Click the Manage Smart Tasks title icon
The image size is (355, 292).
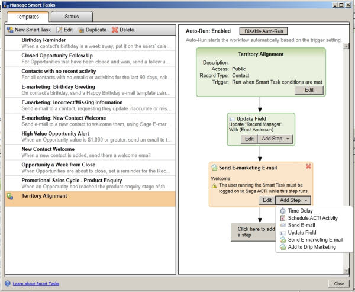pyautogui.click(x=6, y=5)
